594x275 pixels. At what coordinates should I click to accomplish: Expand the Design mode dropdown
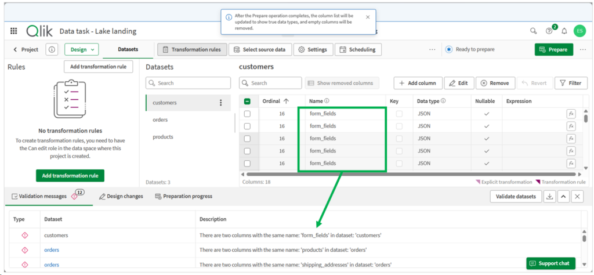tap(82, 50)
